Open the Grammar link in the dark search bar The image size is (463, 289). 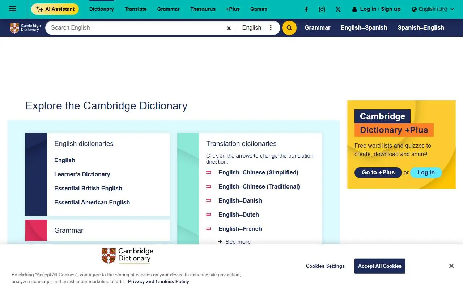tap(317, 27)
